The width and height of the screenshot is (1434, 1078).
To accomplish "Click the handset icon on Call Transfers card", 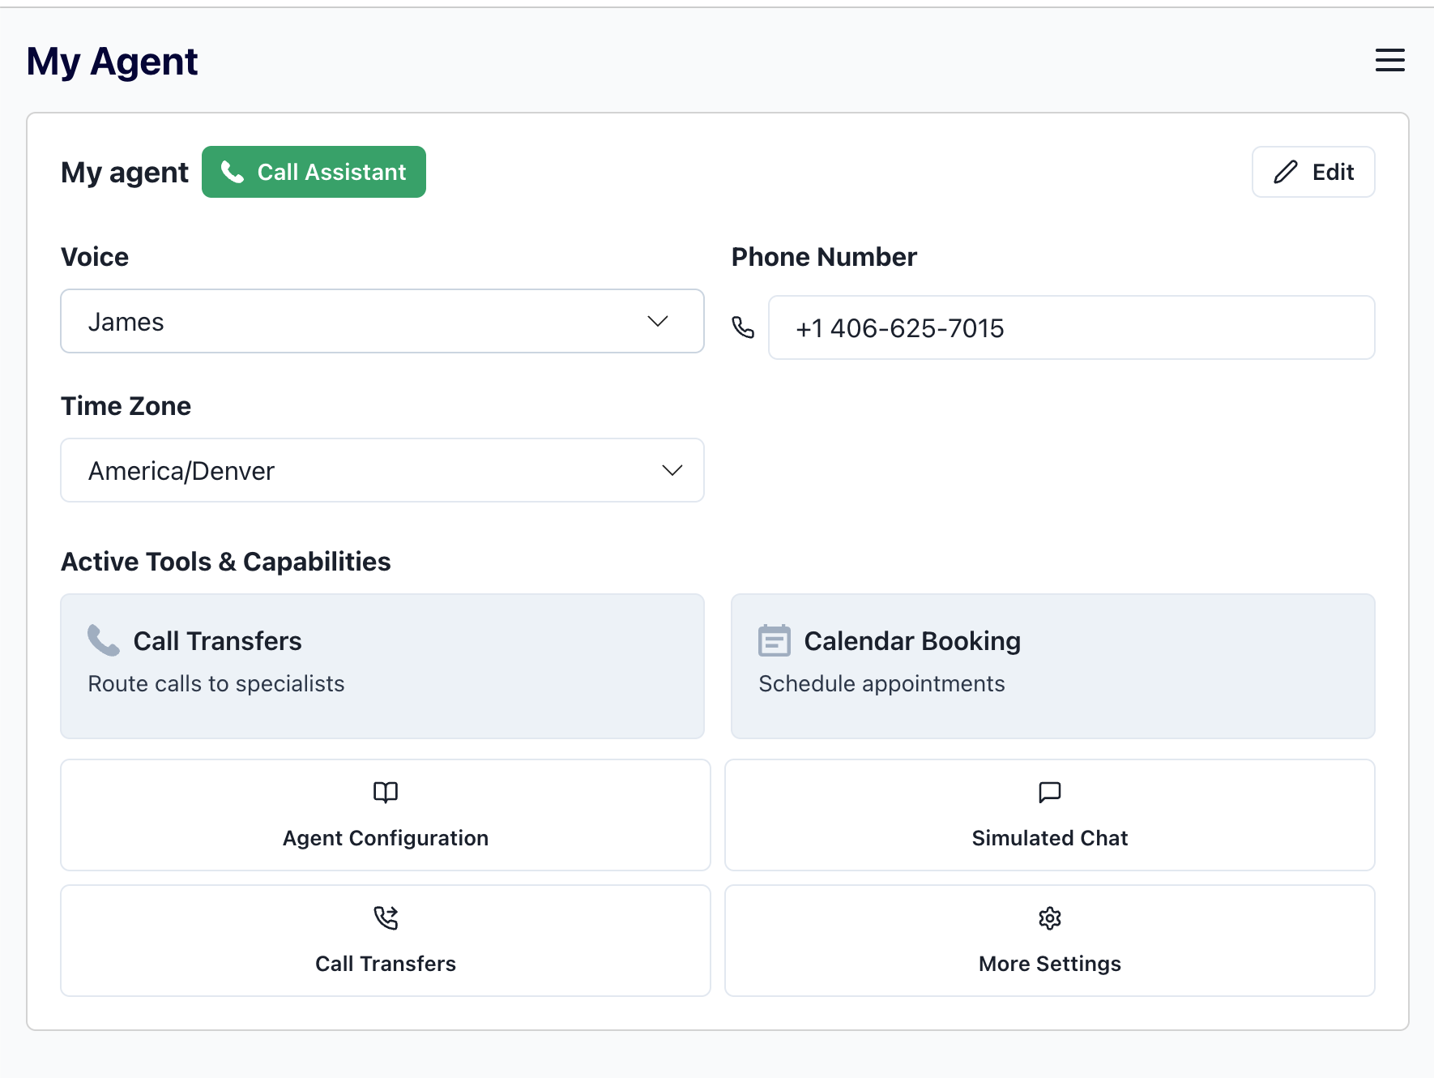I will tap(103, 640).
